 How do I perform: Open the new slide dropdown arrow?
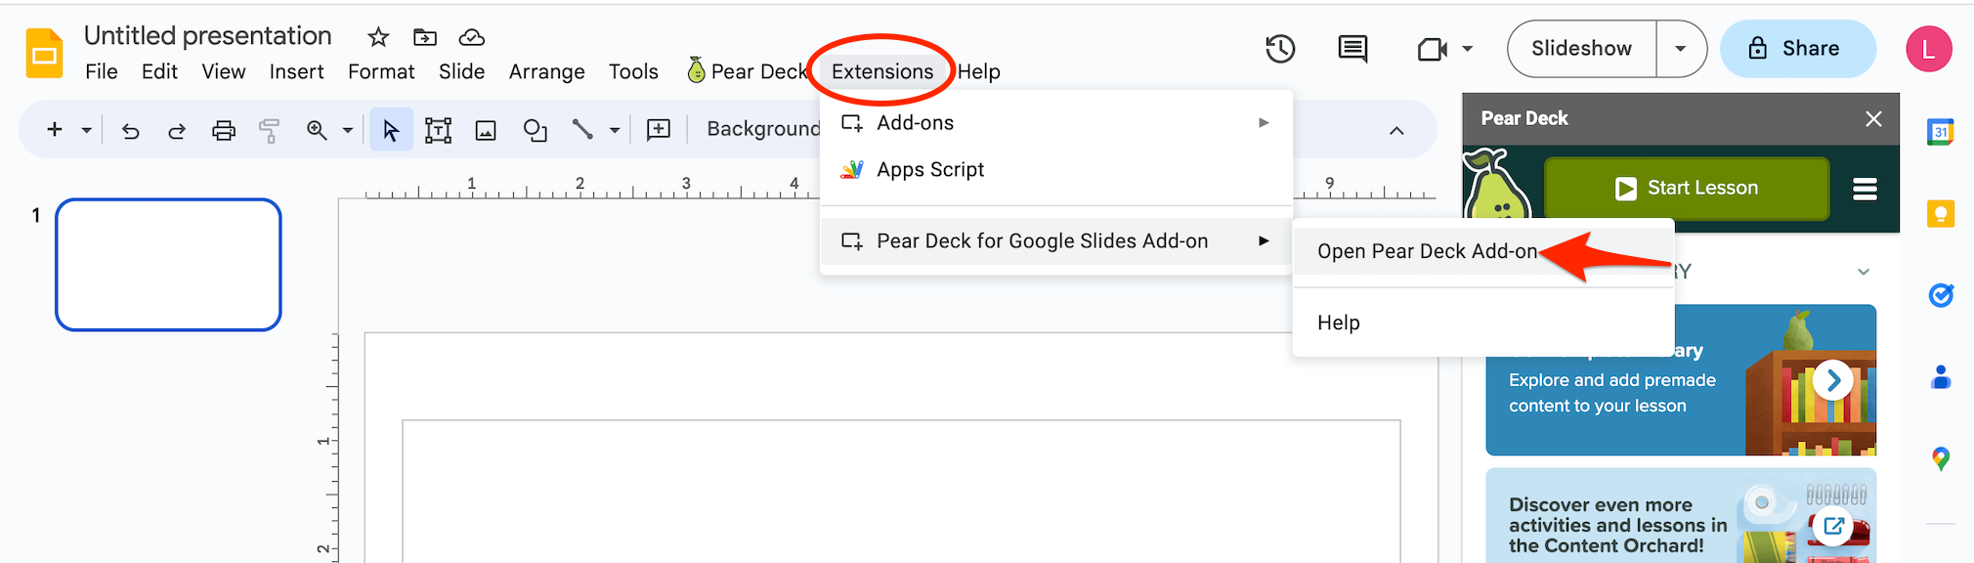(x=86, y=129)
